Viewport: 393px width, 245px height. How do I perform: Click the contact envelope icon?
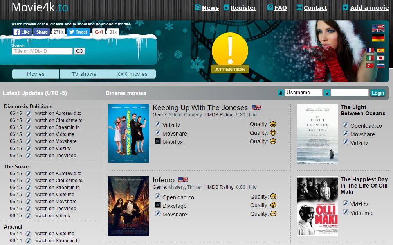pyautogui.click(x=299, y=7)
